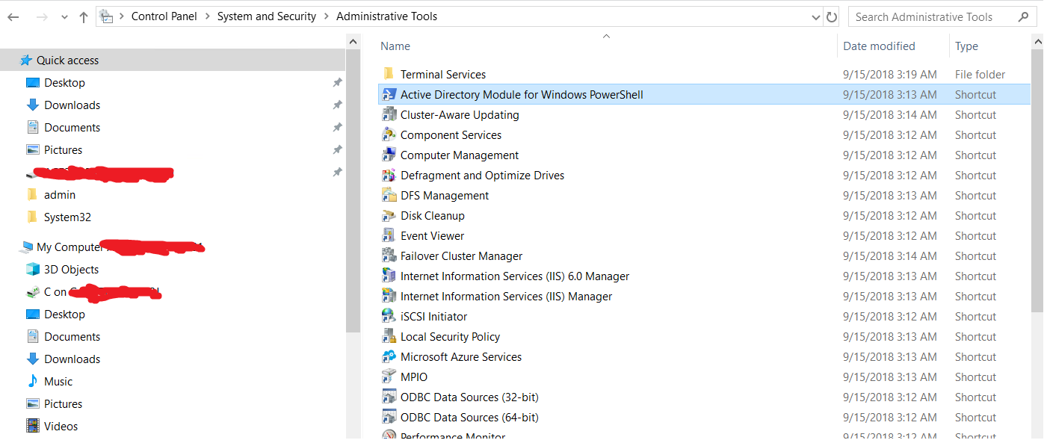Click the Event Viewer name text
Viewport: 1044px width, 446px height.
click(432, 235)
